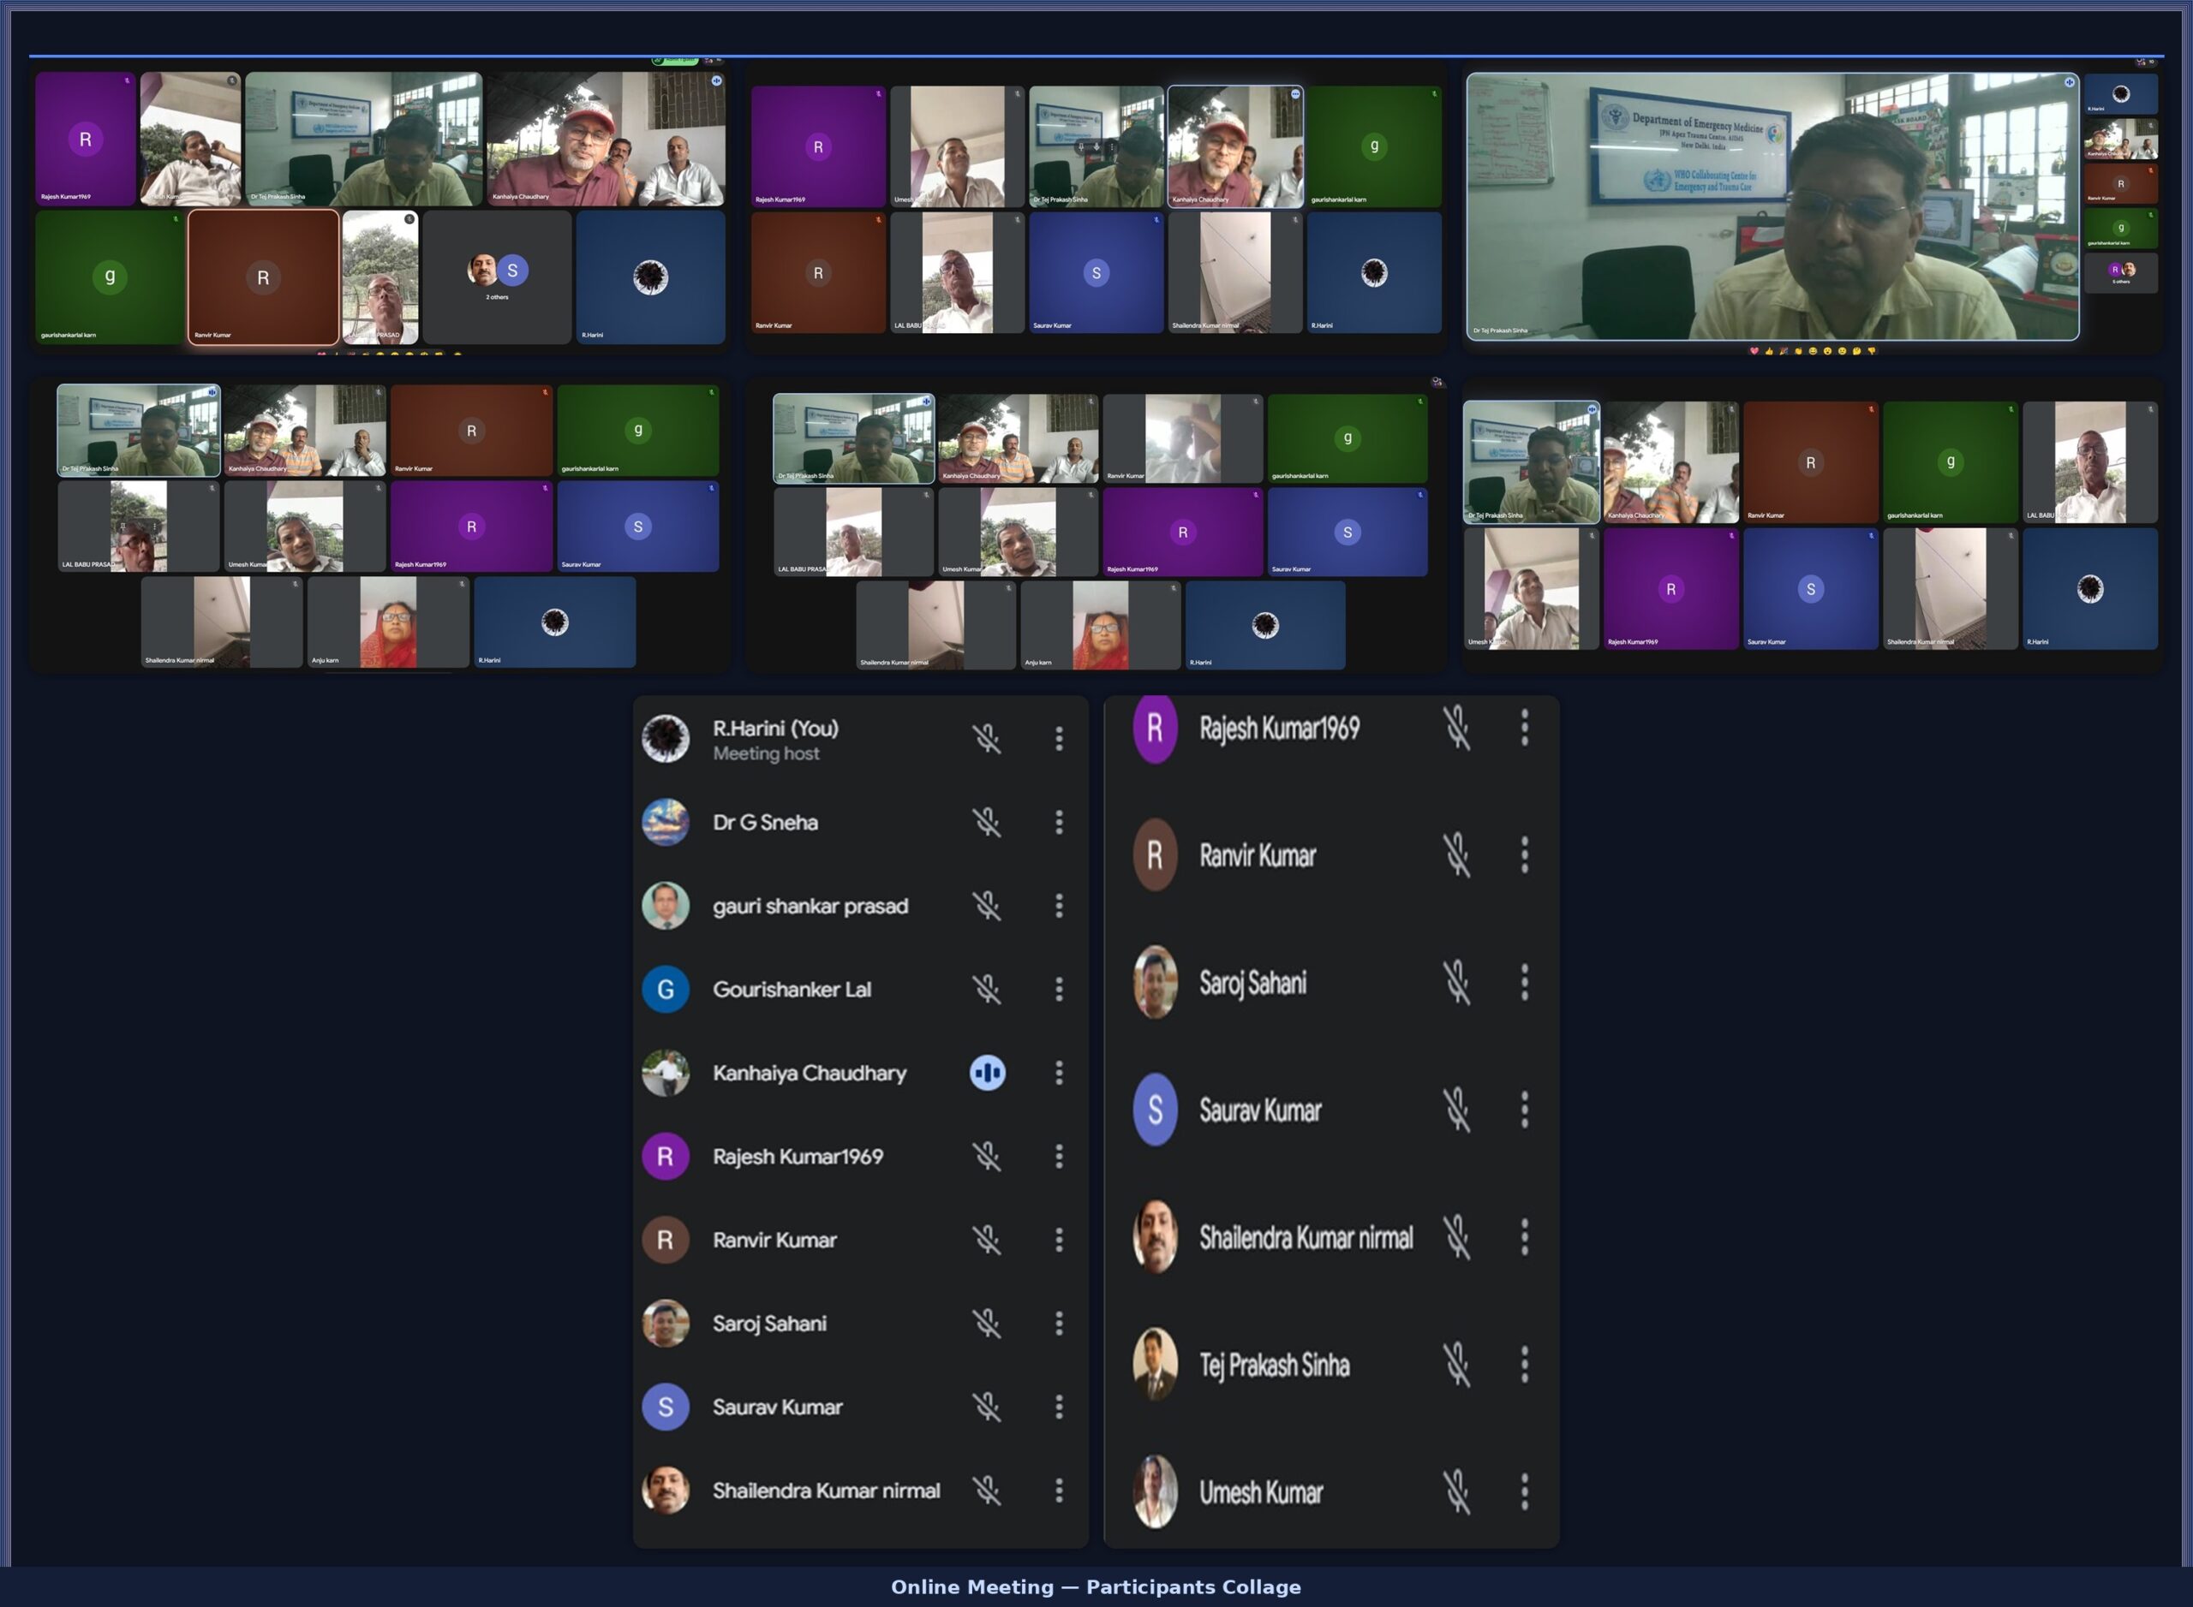Open three-dot menu for Tej Prakash Sinha
This screenshot has height=1607, width=2193.
click(1524, 1364)
